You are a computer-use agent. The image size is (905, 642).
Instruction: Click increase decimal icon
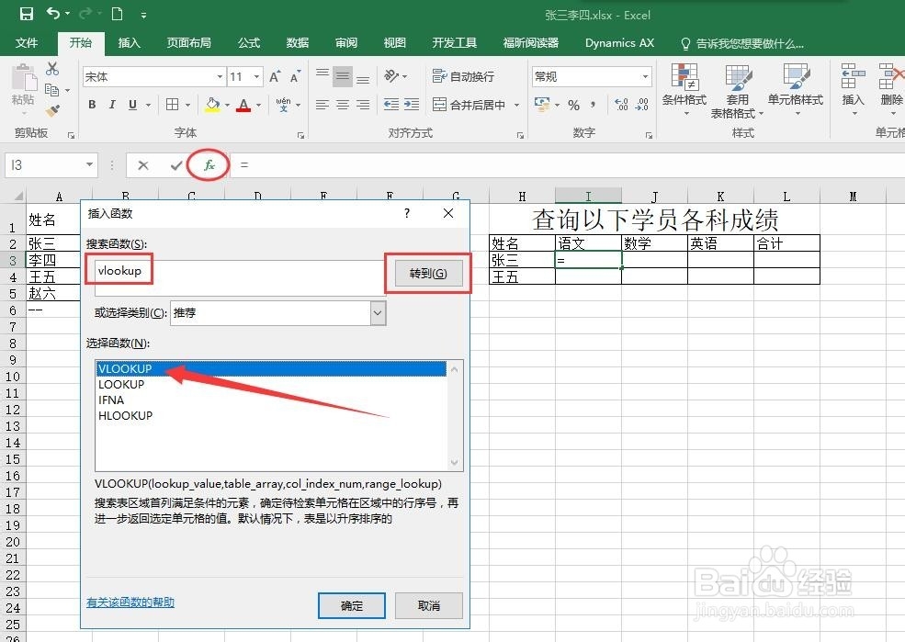click(621, 105)
